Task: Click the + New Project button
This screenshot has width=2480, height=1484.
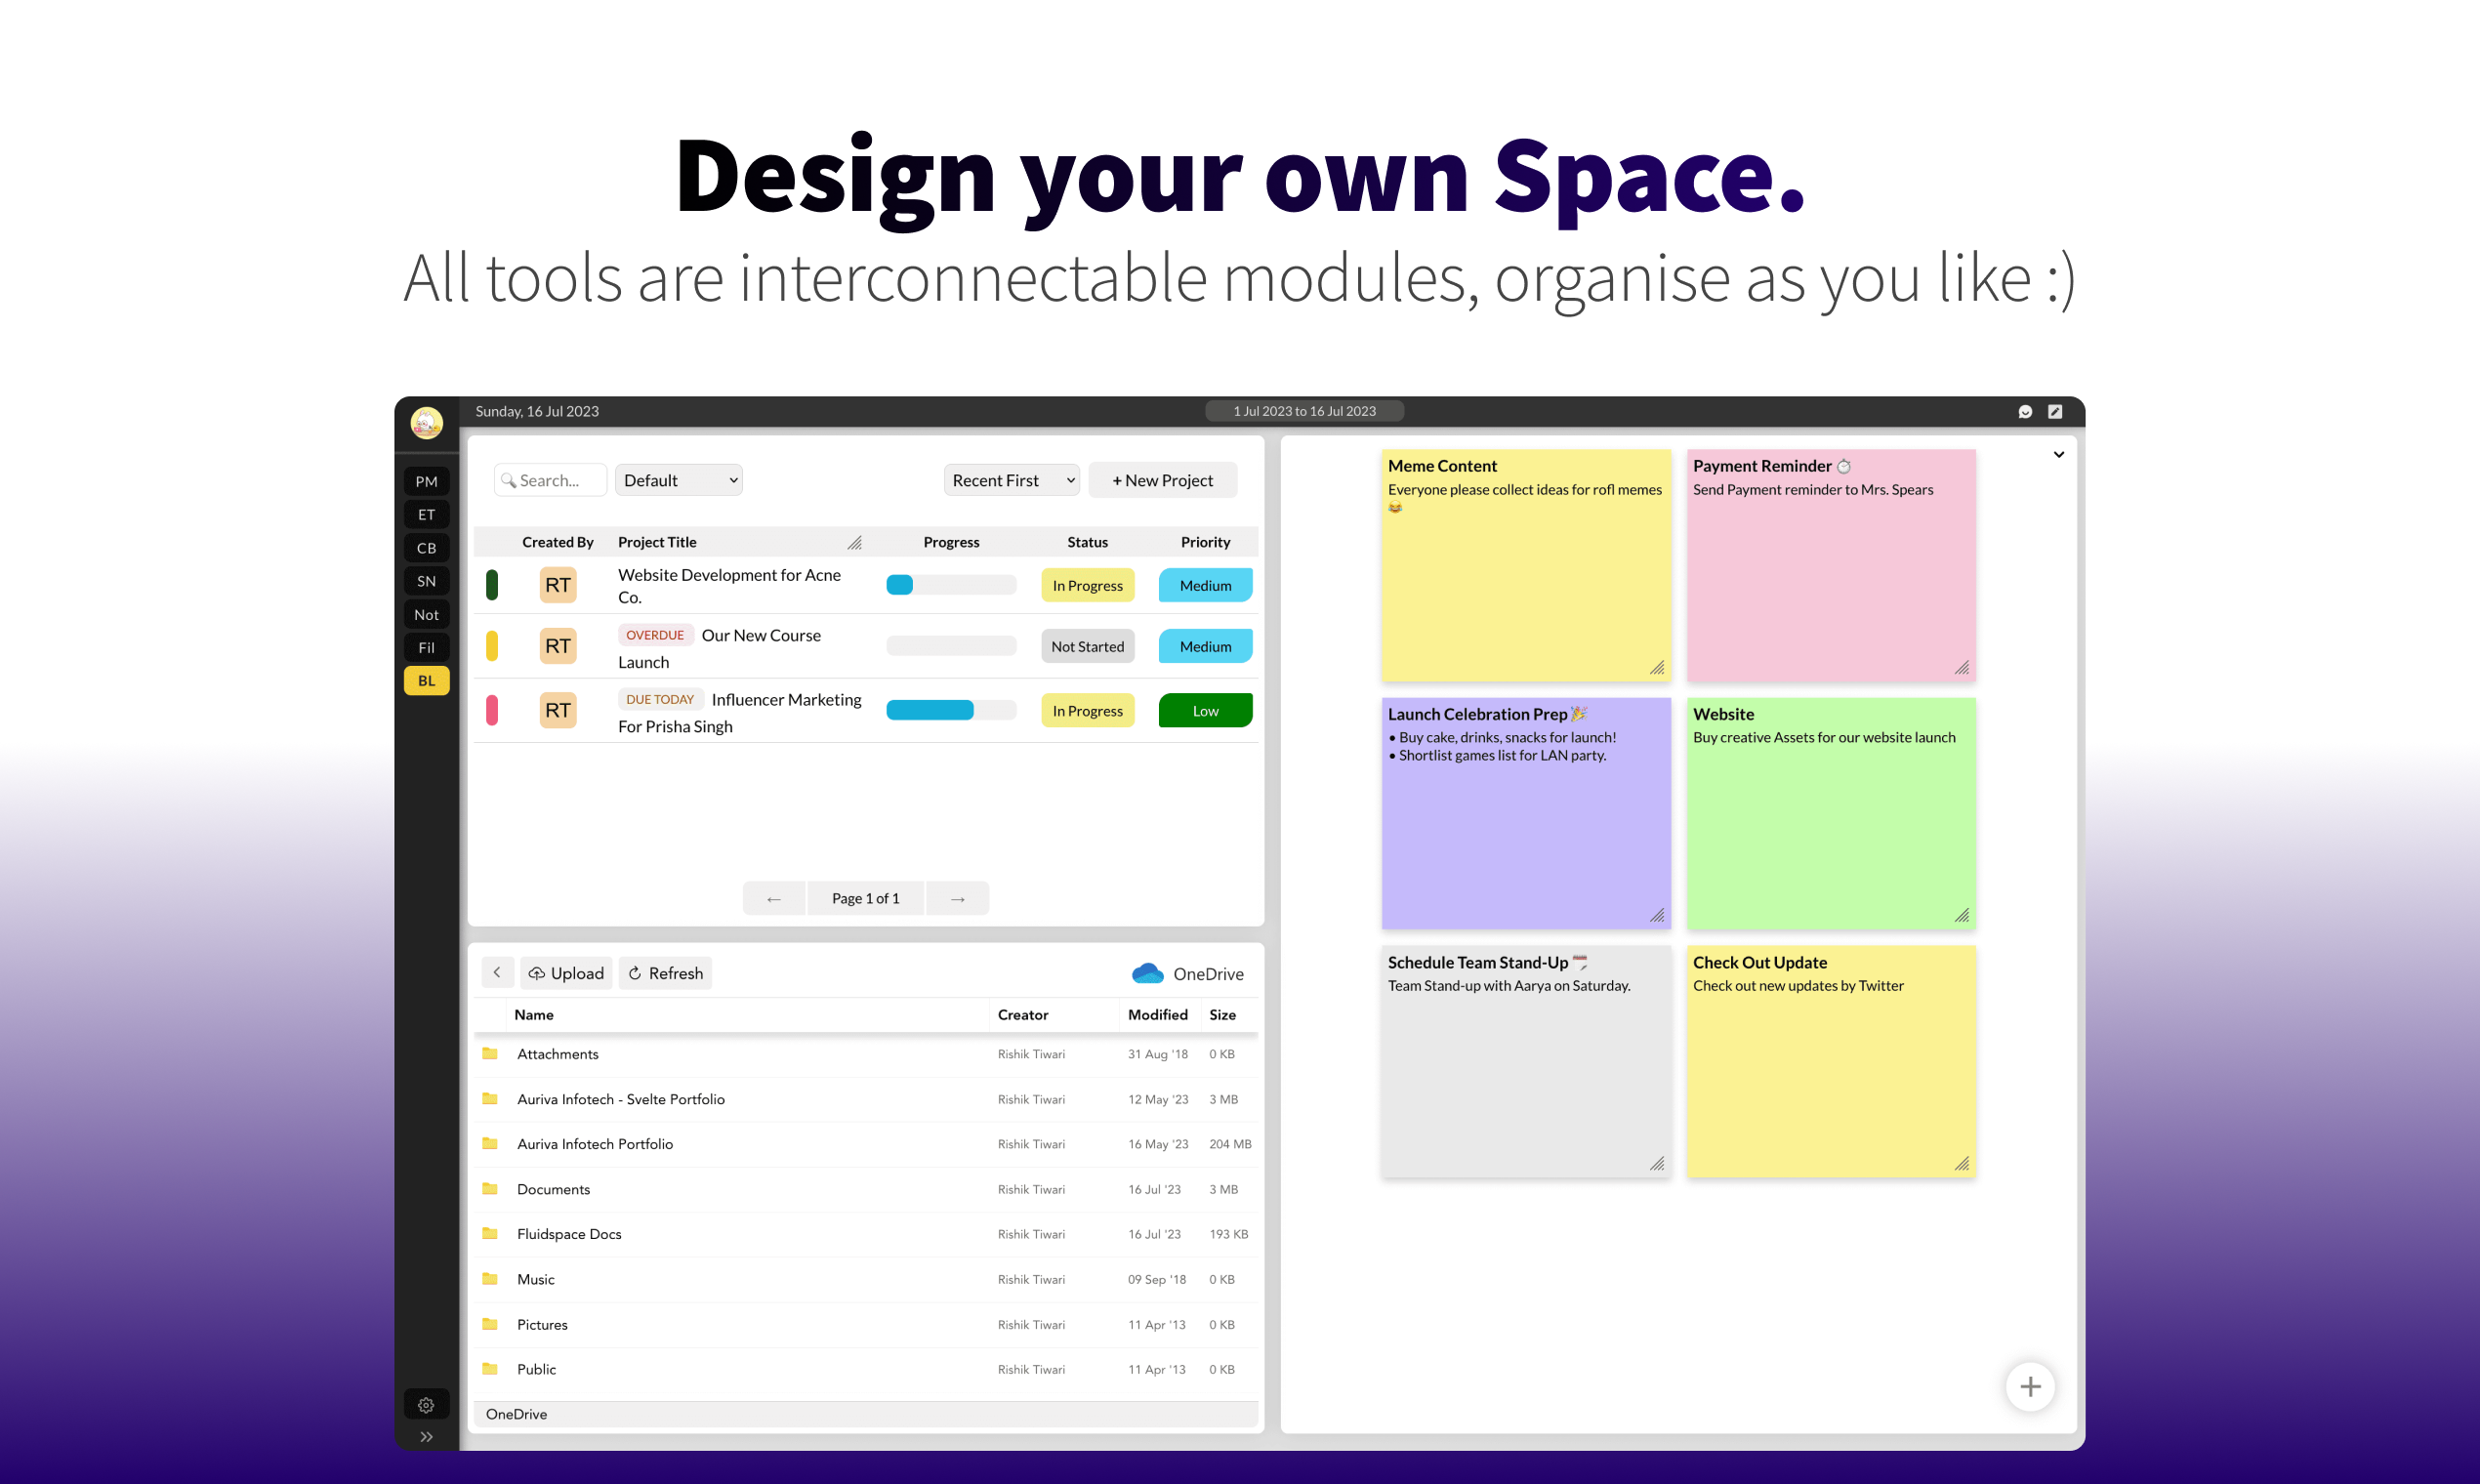Action: pyautogui.click(x=1162, y=480)
